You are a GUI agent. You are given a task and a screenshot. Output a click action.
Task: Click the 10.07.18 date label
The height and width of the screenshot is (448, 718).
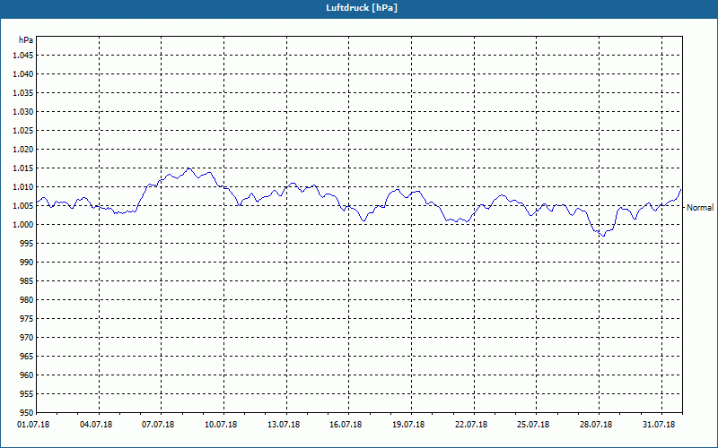click(x=221, y=425)
